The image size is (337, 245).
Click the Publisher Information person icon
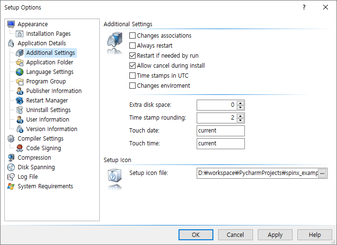(20, 91)
